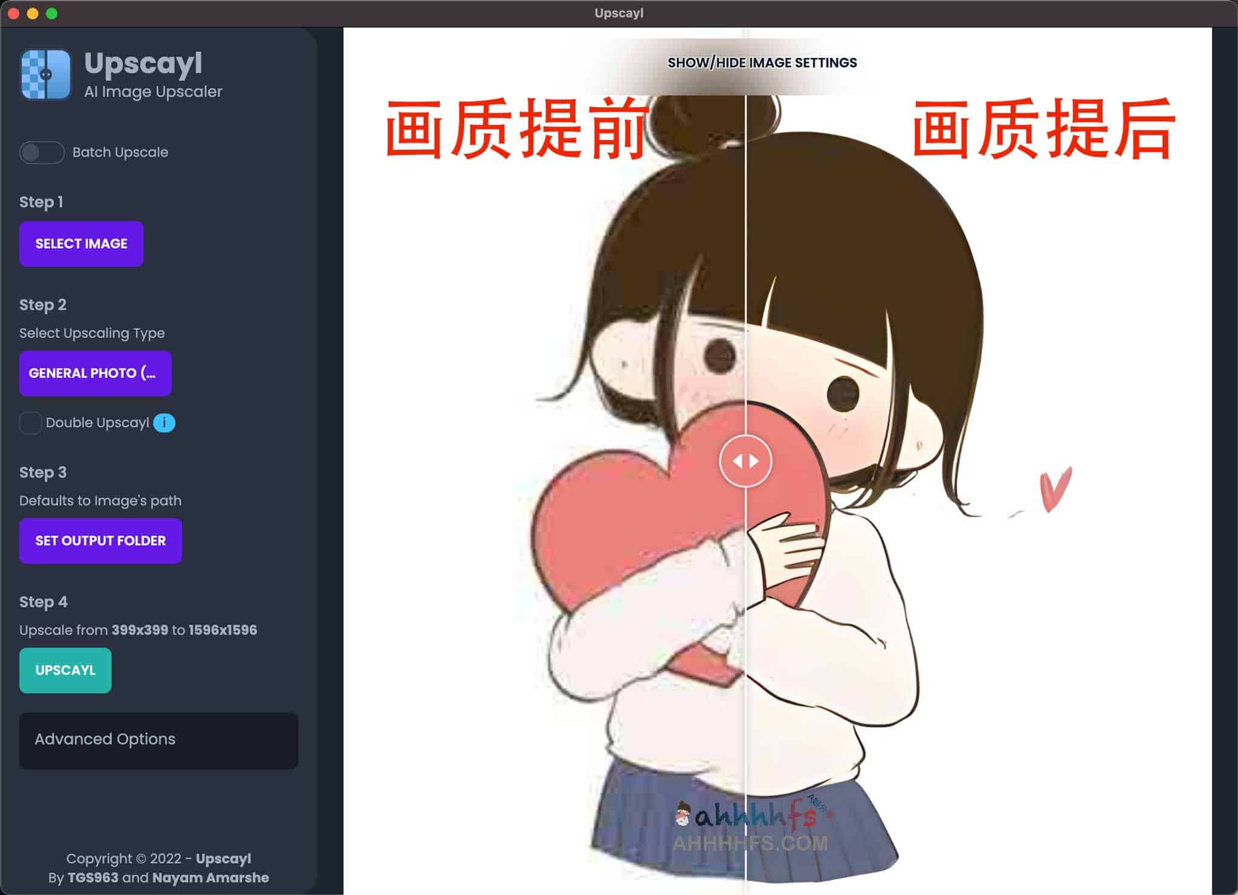Expand the Advanced Options panel

[x=160, y=739]
